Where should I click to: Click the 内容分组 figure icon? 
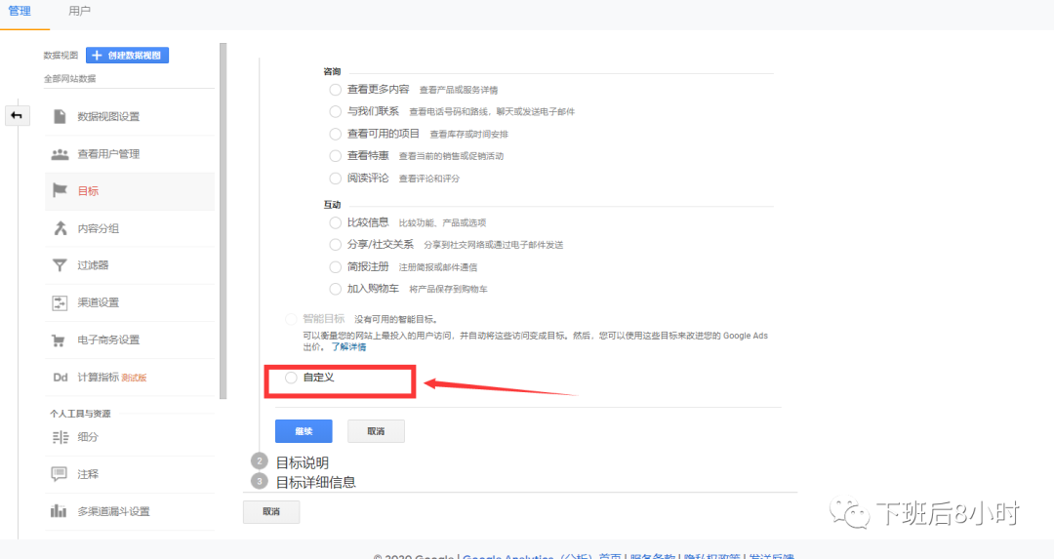60,228
